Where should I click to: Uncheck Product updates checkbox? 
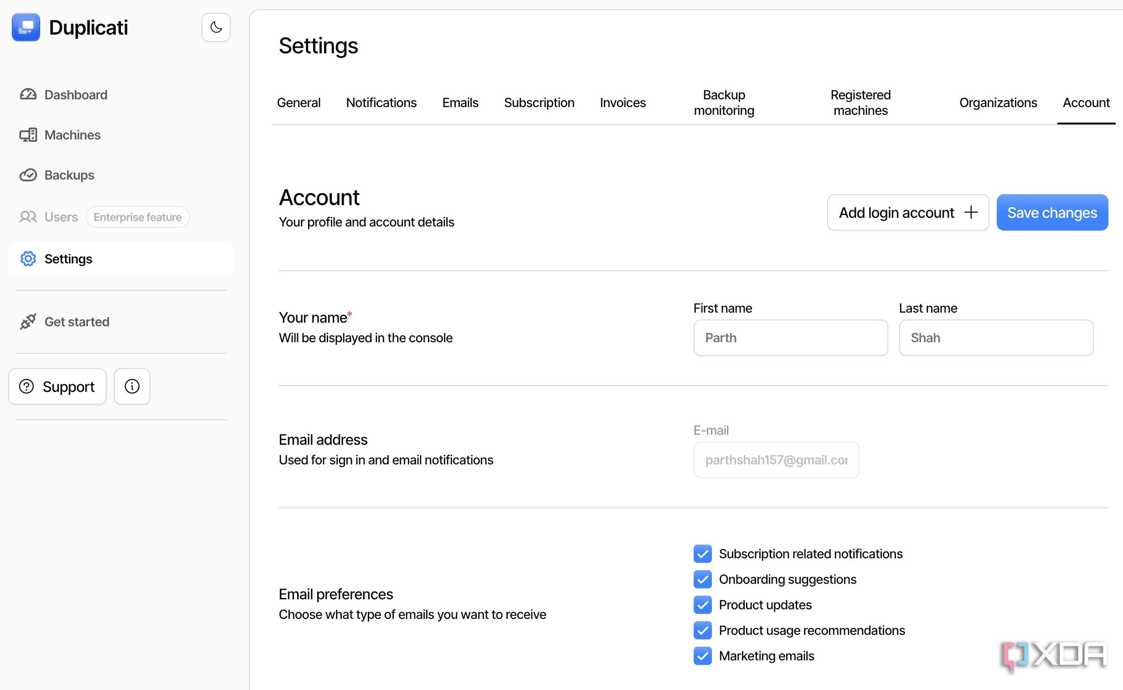tap(703, 605)
